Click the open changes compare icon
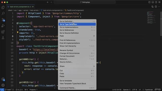Image resolution: width=162 pixels, height=91 pixels. click(152, 7)
